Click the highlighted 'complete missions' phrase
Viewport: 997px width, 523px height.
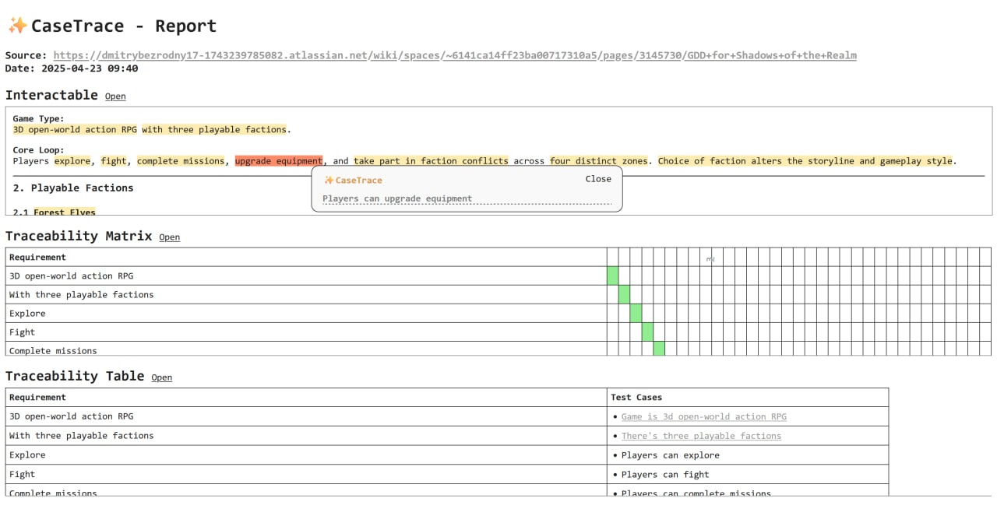(181, 161)
